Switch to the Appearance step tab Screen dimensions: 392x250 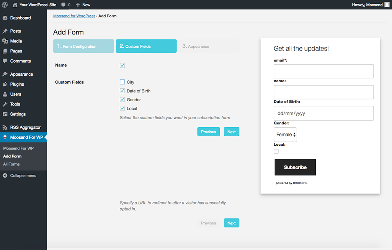(x=209, y=46)
